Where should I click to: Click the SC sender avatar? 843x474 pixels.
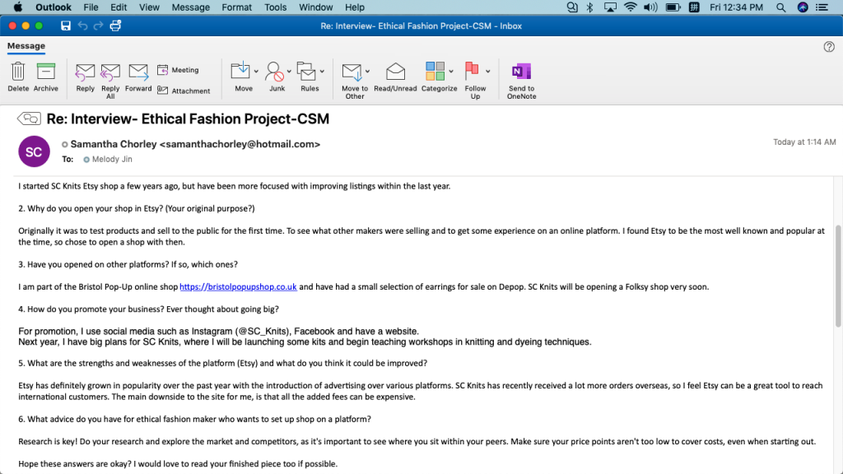pos(34,151)
